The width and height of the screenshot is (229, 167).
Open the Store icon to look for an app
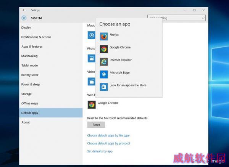(104, 87)
